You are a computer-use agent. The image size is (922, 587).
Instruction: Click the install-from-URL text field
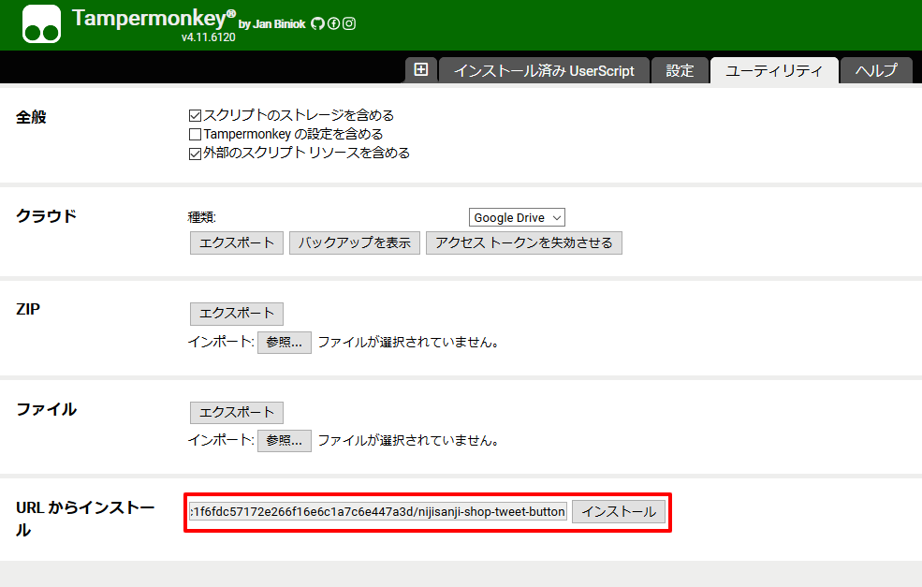pyautogui.click(x=378, y=512)
